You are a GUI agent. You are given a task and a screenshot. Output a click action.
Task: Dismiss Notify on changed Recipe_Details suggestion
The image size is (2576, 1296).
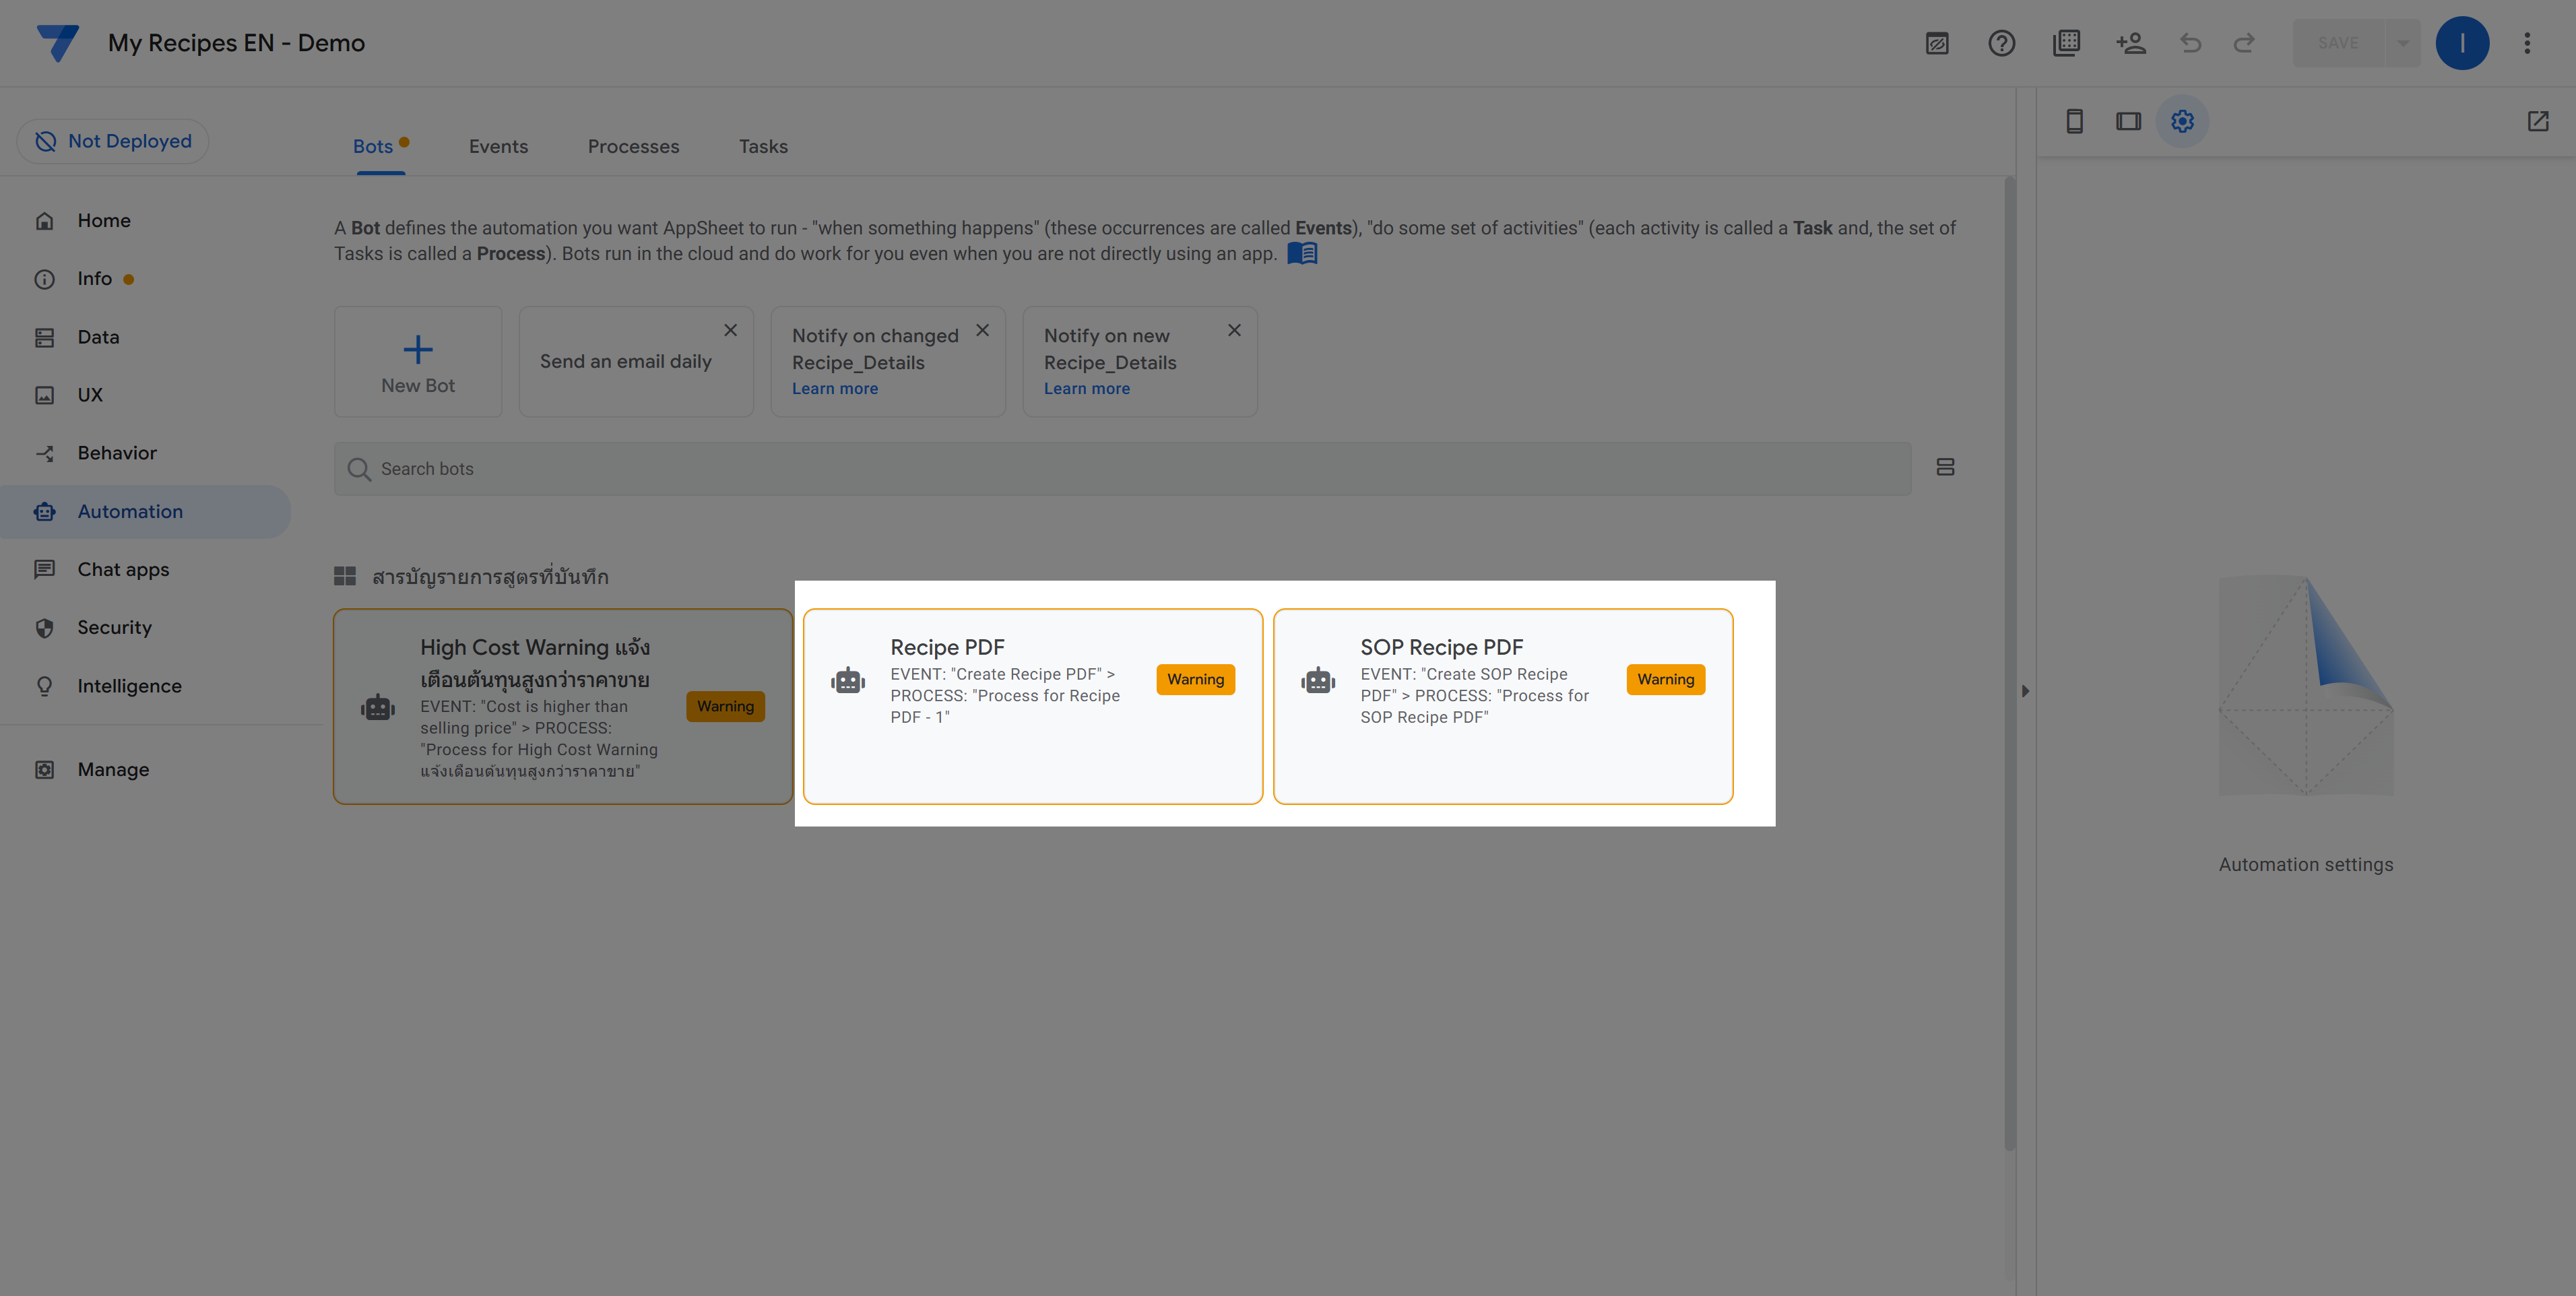click(983, 330)
